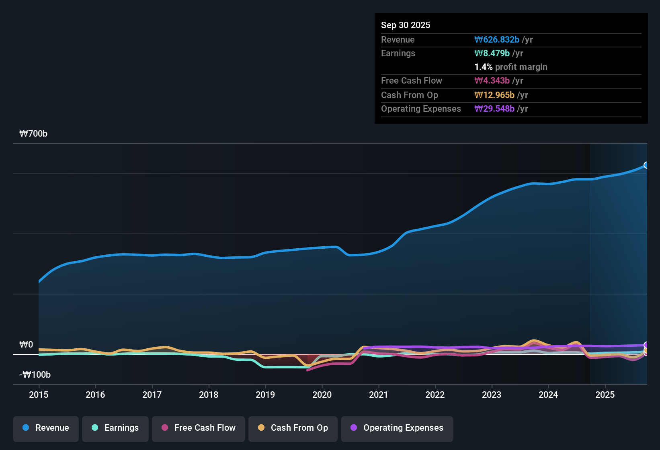Screen dimensions: 660x450
Task: Click the ₩626.832b Revenue value
Action: (x=497, y=39)
